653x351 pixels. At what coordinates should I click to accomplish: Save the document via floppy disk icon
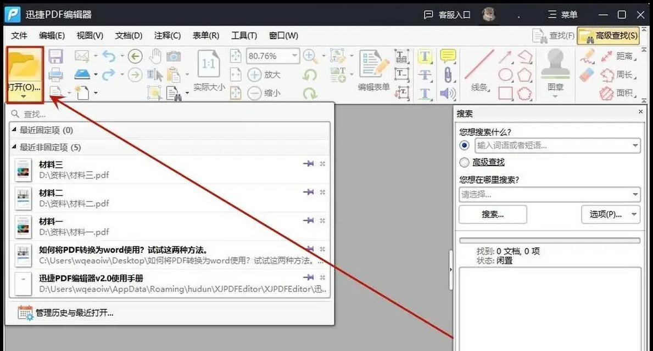coord(56,56)
